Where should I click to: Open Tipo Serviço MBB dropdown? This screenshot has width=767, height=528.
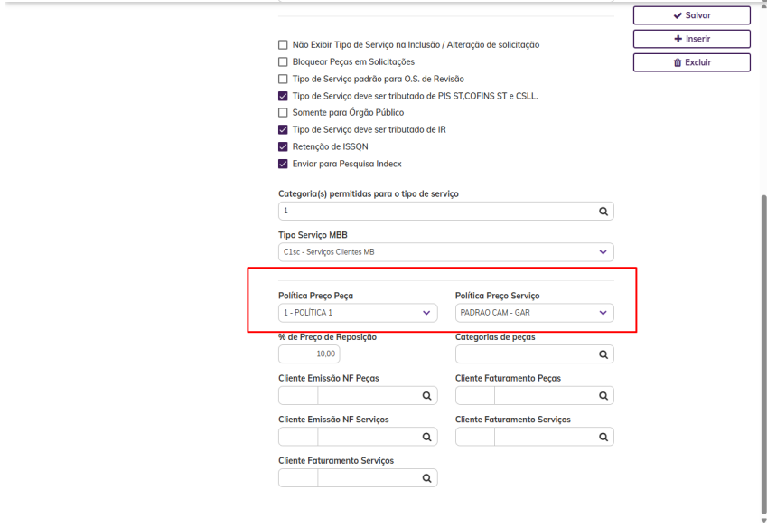tap(445, 252)
